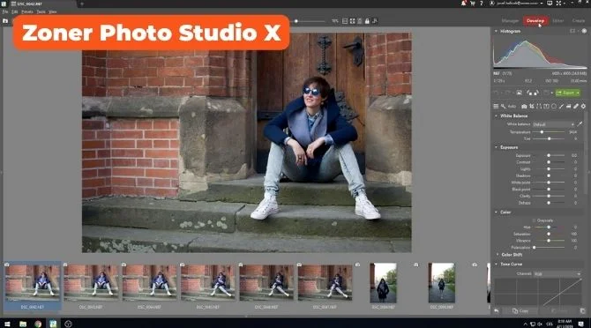Enable the Grayscale checkbox
This screenshot has width=591, height=328.
(x=534, y=220)
